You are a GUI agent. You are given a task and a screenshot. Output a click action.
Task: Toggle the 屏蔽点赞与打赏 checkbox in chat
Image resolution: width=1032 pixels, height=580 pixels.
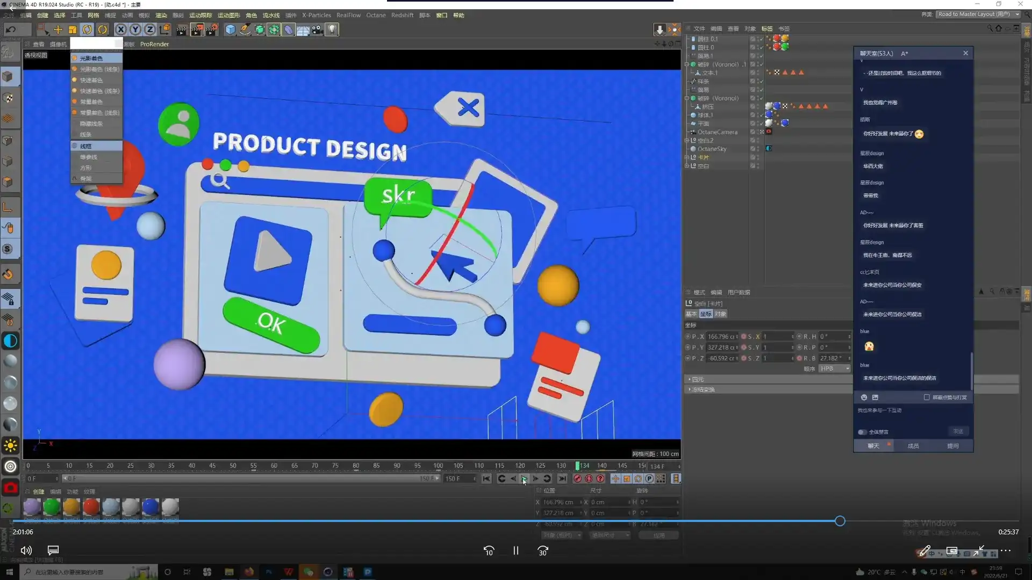(x=927, y=397)
